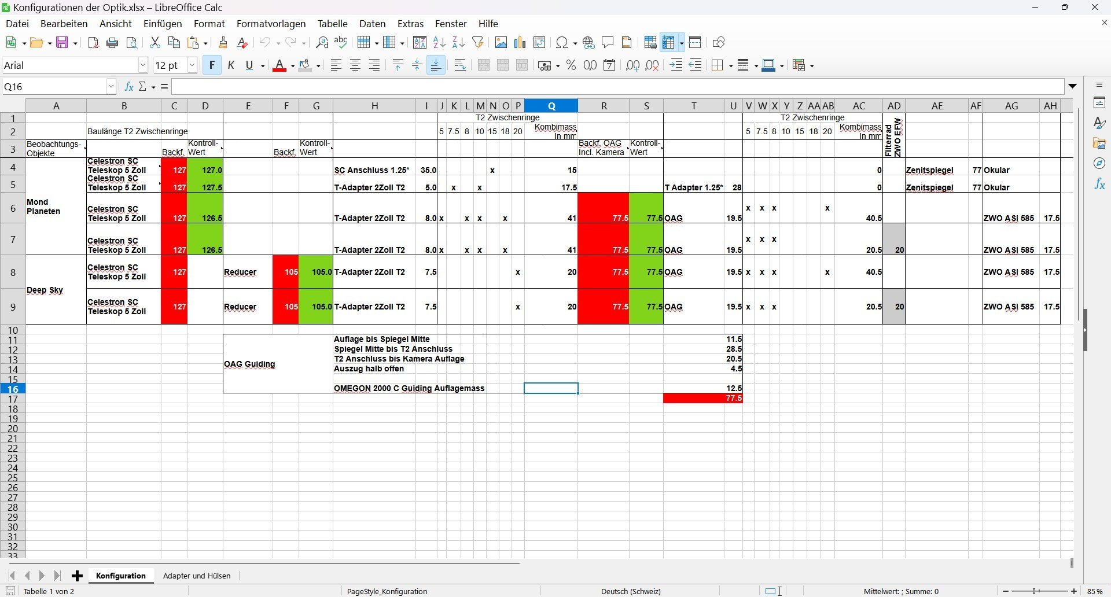The width and height of the screenshot is (1111, 597).
Task: Clear direct formatting icon
Action: 242,42
